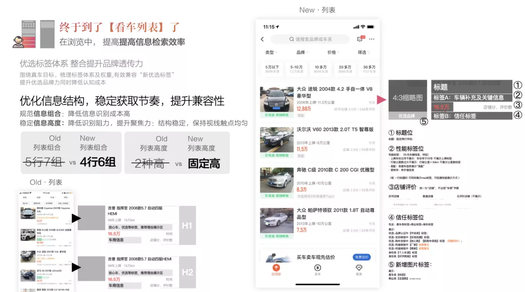Open the three-dot more options menu
Screen dimensions: 525x292
pyautogui.click(x=372, y=39)
